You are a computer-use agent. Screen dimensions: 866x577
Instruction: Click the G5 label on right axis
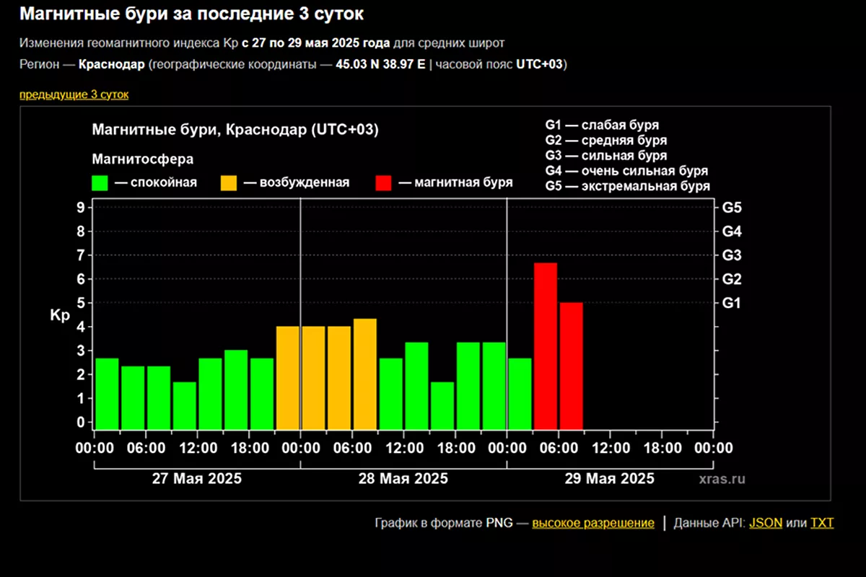(731, 208)
